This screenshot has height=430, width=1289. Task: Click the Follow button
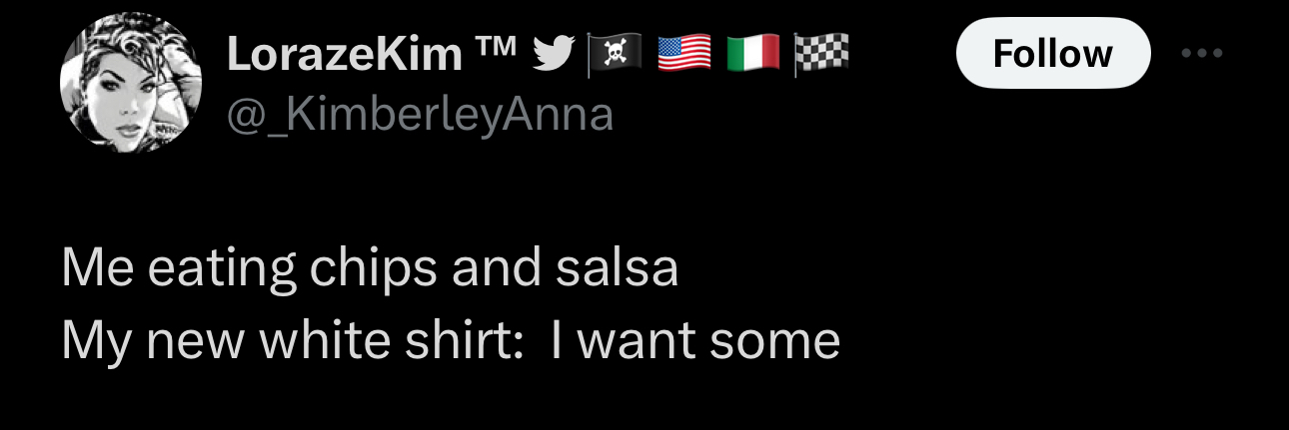(x=1052, y=53)
